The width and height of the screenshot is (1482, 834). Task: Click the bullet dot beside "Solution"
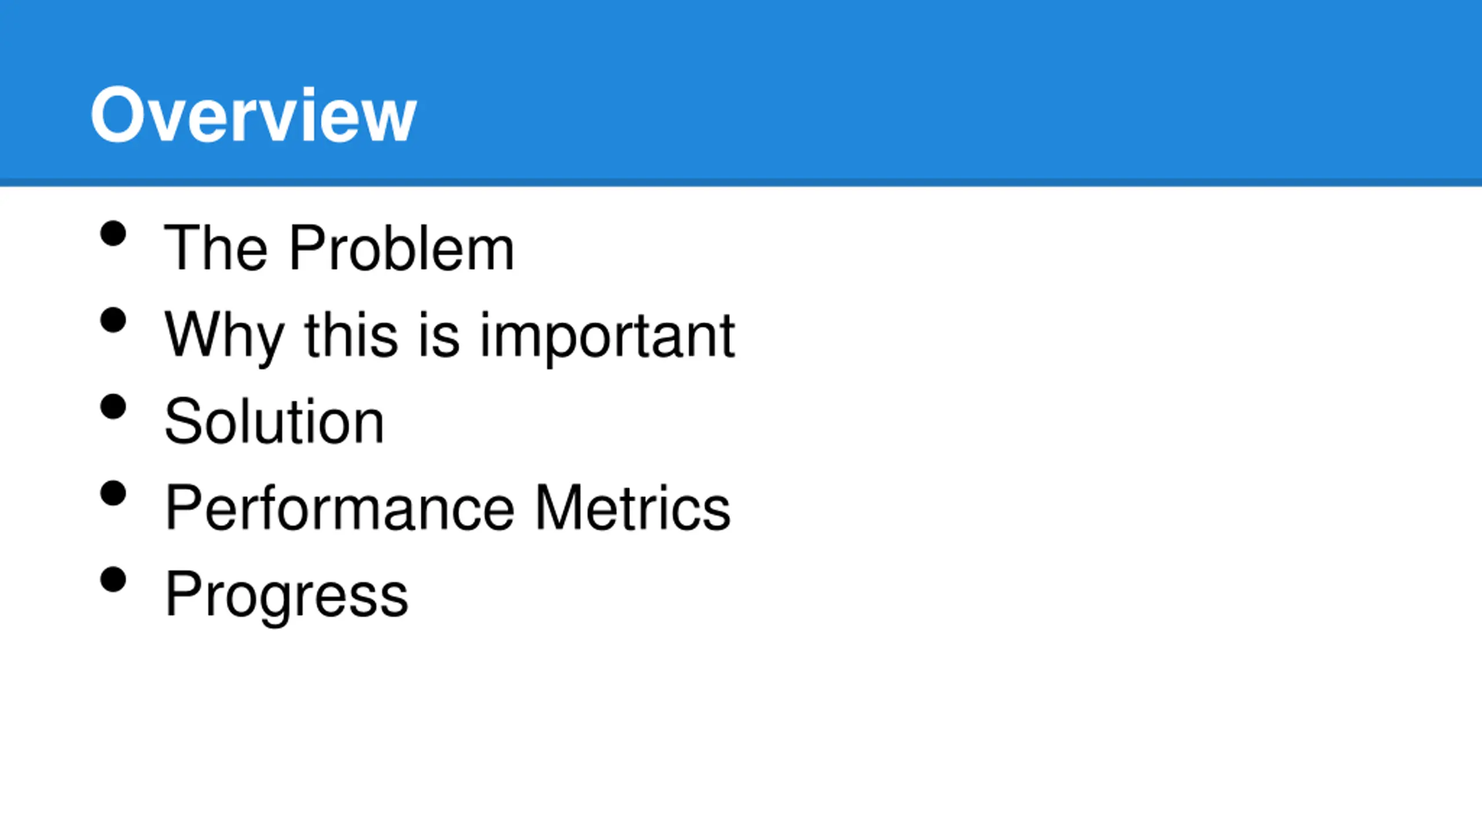(113, 407)
